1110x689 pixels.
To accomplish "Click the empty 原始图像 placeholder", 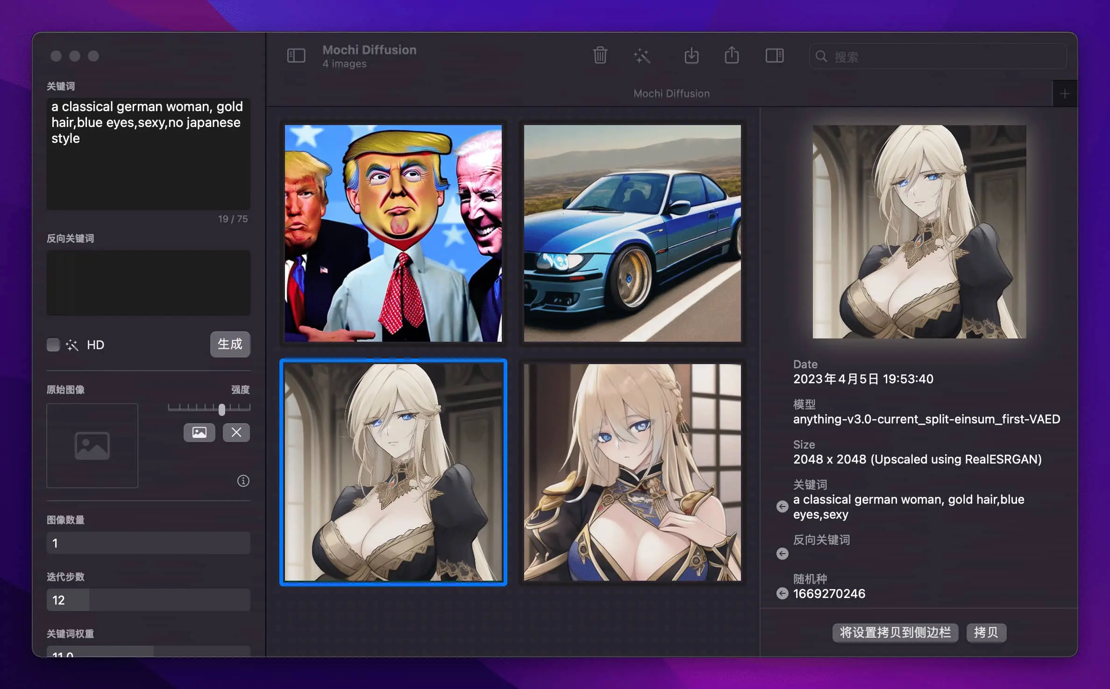I will coord(92,446).
